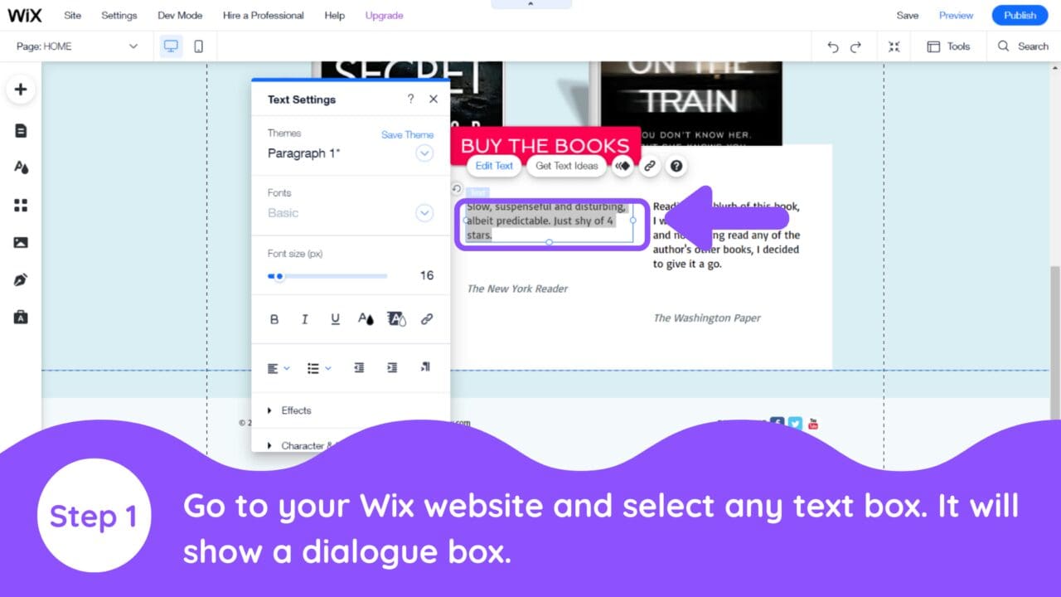The width and height of the screenshot is (1061, 597).
Task: Adjust the Font size slider
Action: click(278, 275)
